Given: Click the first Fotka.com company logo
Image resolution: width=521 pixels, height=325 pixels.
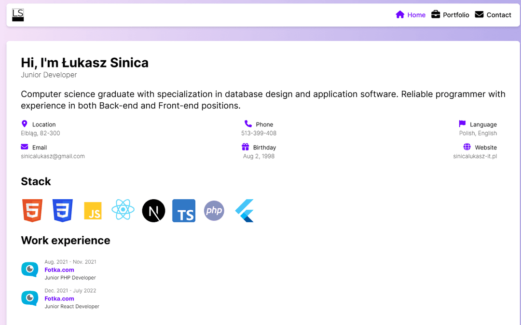Looking at the screenshot, I should [29, 269].
